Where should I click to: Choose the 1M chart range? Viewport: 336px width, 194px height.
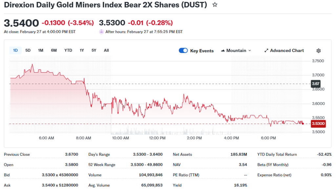[41, 50]
